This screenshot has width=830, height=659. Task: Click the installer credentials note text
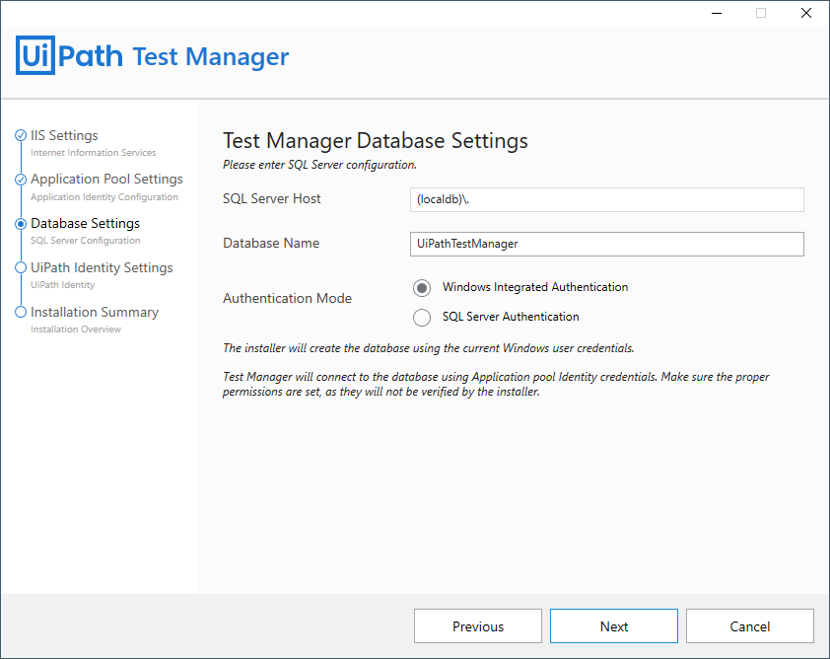(428, 348)
